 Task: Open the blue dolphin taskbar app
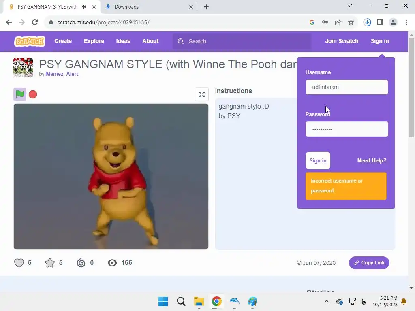(235, 301)
